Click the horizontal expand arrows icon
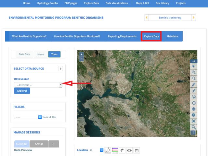This screenshot has height=156, width=208. pos(129,150)
